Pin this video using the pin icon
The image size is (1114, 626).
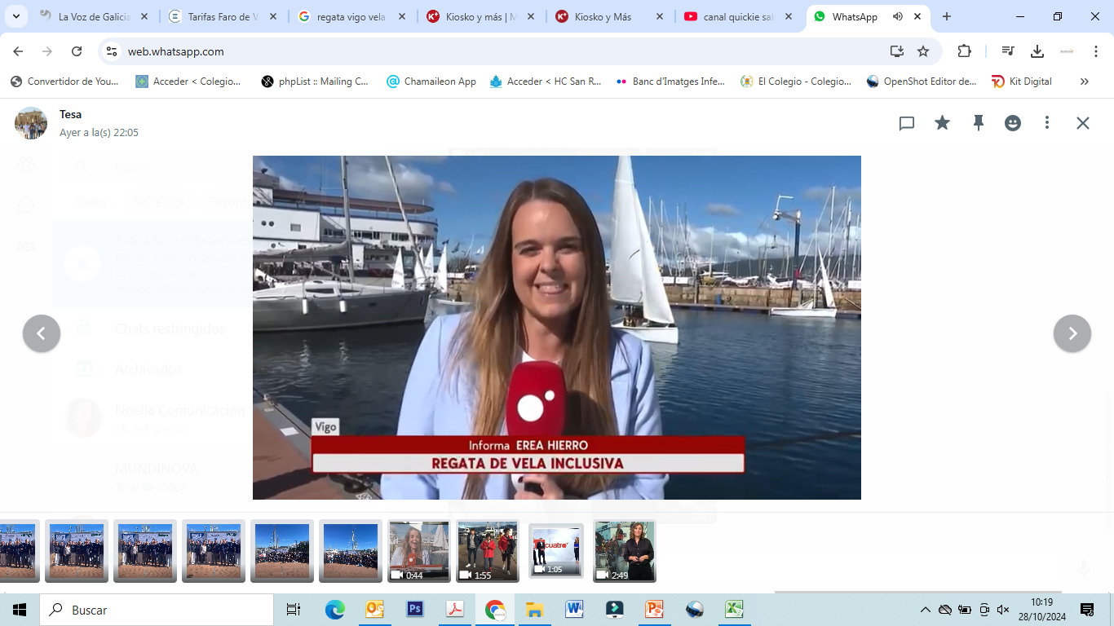click(978, 122)
